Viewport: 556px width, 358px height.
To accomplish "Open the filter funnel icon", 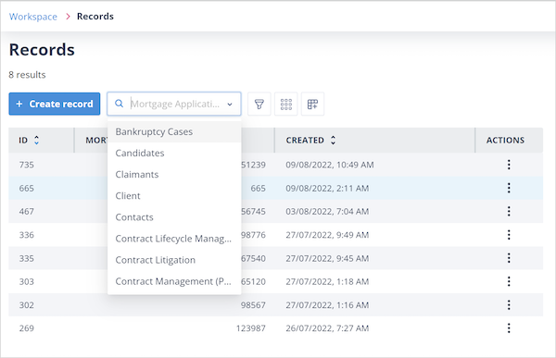I will click(259, 105).
